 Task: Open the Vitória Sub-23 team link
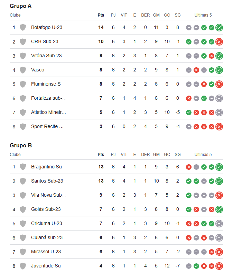46,56
